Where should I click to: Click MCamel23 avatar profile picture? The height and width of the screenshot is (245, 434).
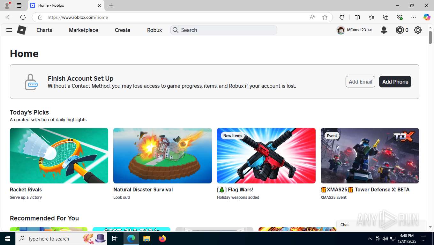[341, 30]
